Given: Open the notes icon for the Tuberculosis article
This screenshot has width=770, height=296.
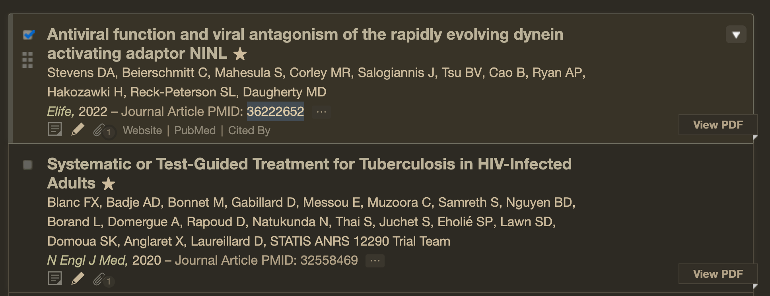Looking at the screenshot, I should [55, 279].
